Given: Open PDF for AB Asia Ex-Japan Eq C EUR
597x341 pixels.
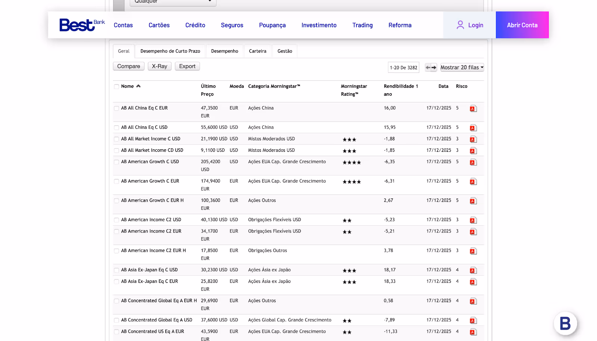Looking at the screenshot, I should point(473,282).
